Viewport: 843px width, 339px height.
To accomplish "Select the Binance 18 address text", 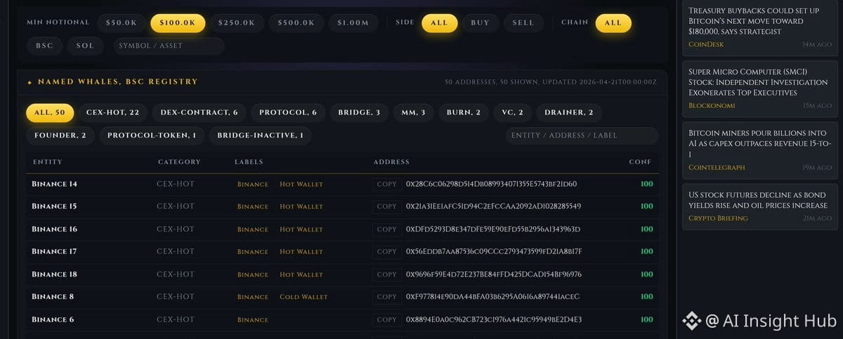I will (493, 274).
